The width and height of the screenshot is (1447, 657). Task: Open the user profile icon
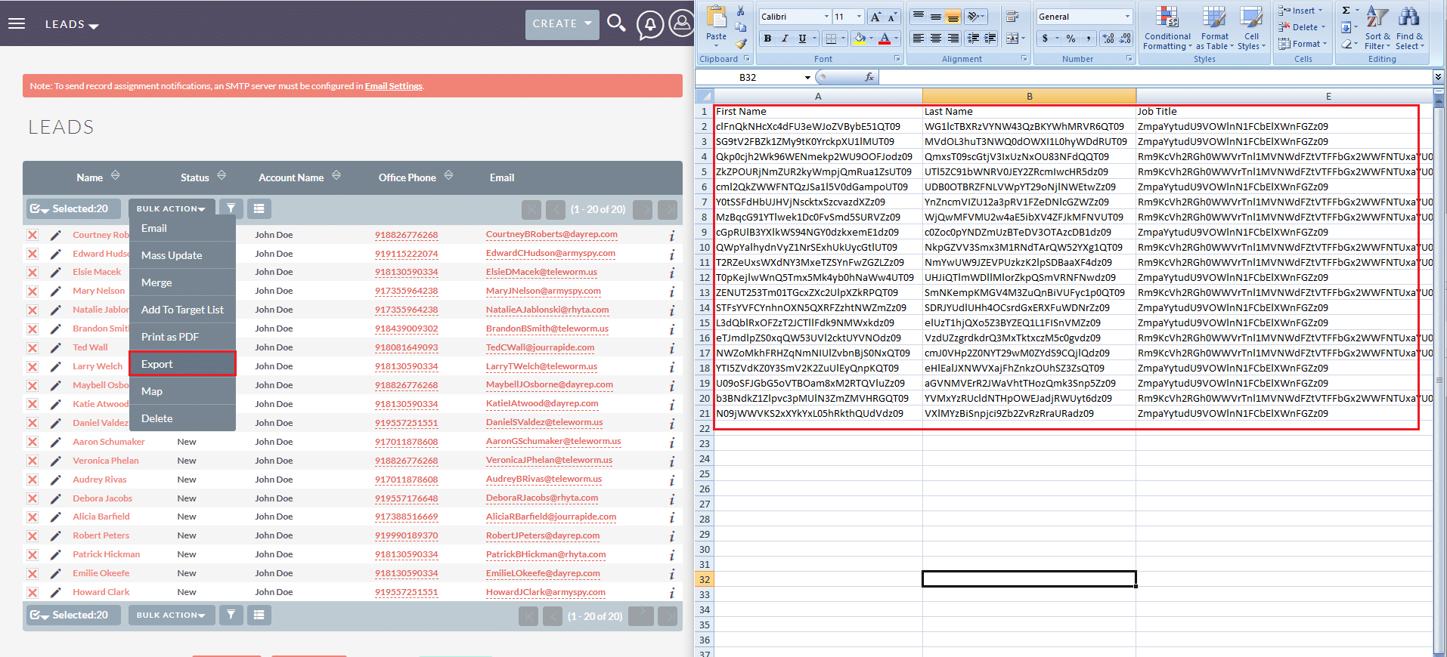click(x=682, y=23)
